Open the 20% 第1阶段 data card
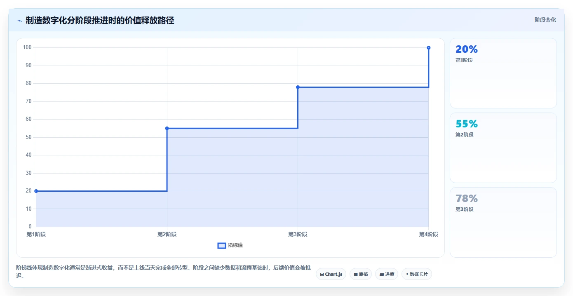The image size is (573, 296). pyautogui.click(x=503, y=73)
